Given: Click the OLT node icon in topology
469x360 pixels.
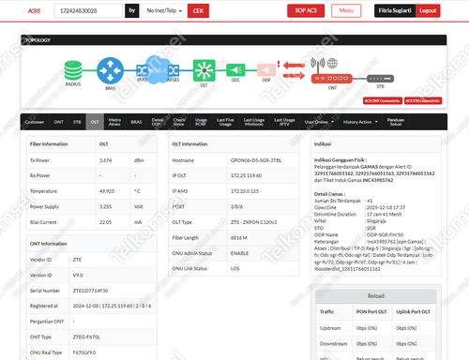Looking at the screenshot, I should pyautogui.click(x=204, y=70).
